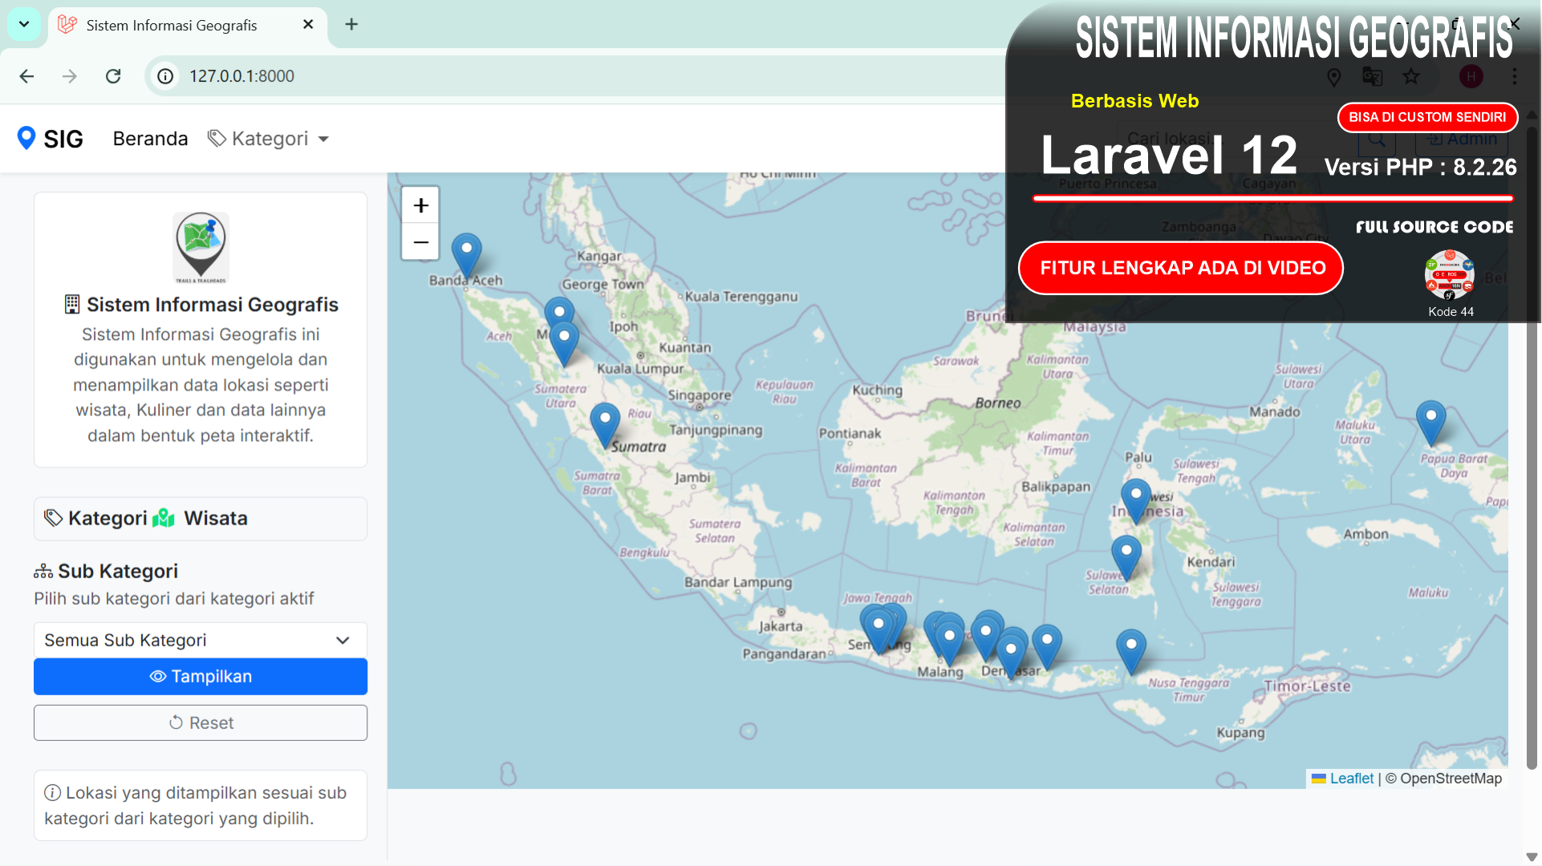Click the map marker near Papua Barat Daya
This screenshot has width=1542, height=866.
point(1430,423)
